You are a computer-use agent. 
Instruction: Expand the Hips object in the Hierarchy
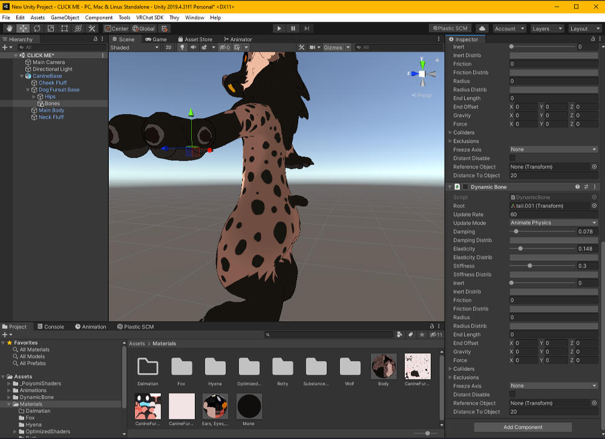click(x=34, y=97)
